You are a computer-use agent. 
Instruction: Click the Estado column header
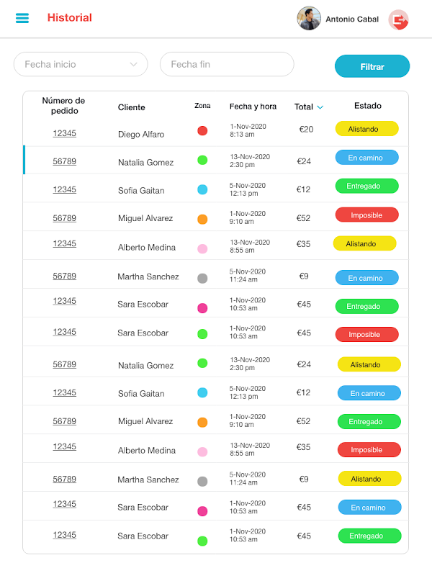tap(367, 106)
